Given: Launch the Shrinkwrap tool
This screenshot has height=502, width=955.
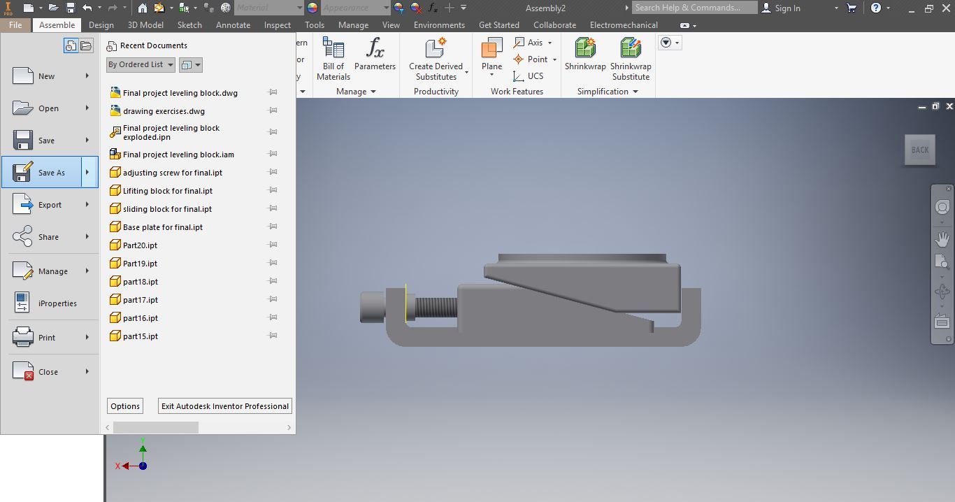Looking at the screenshot, I should (x=585, y=54).
